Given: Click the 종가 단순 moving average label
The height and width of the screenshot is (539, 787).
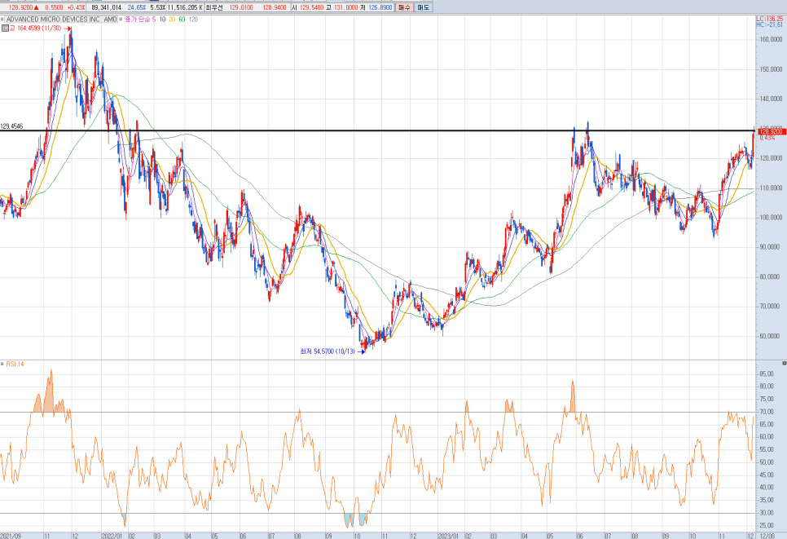Looking at the screenshot, I should (138, 20).
